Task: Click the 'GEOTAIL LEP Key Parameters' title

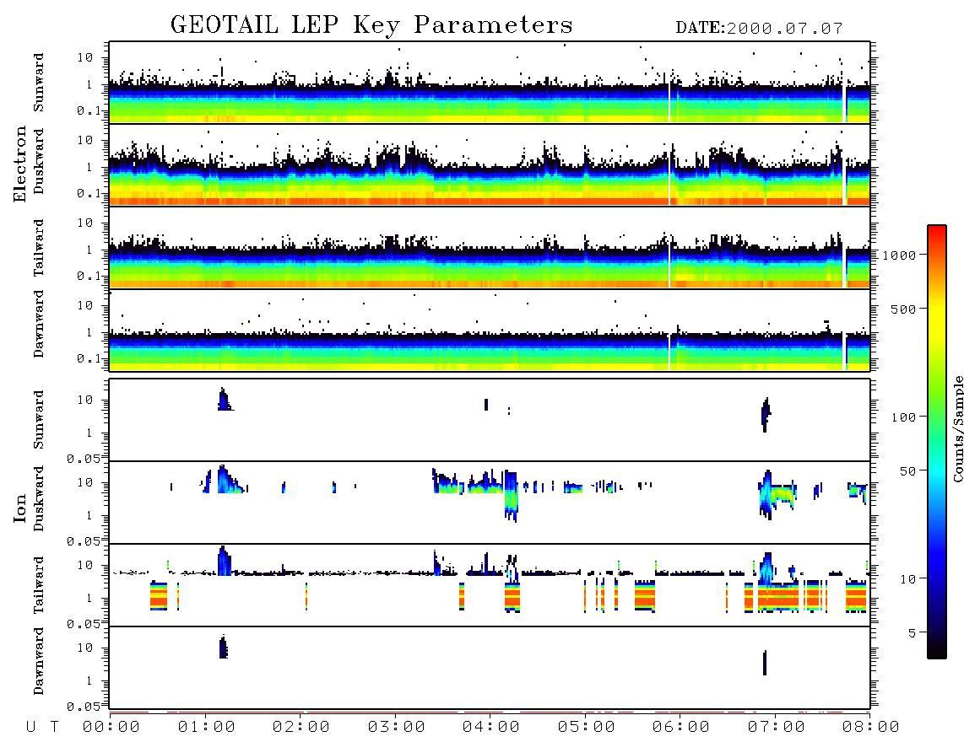Action: pos(371,25)
